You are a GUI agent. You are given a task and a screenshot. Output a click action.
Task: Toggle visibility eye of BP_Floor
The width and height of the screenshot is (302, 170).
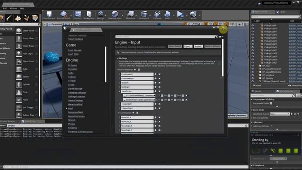pos(253,66)
